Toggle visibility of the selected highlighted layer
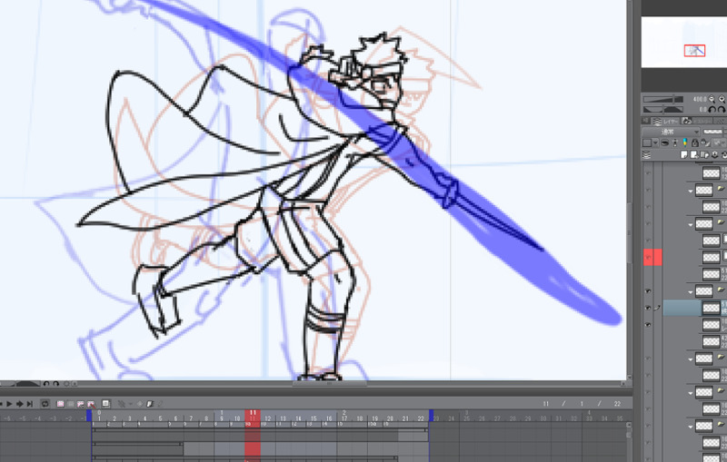The width and height of the screenshot is (727, 462). pyautogui.click(x=648, y=308)
